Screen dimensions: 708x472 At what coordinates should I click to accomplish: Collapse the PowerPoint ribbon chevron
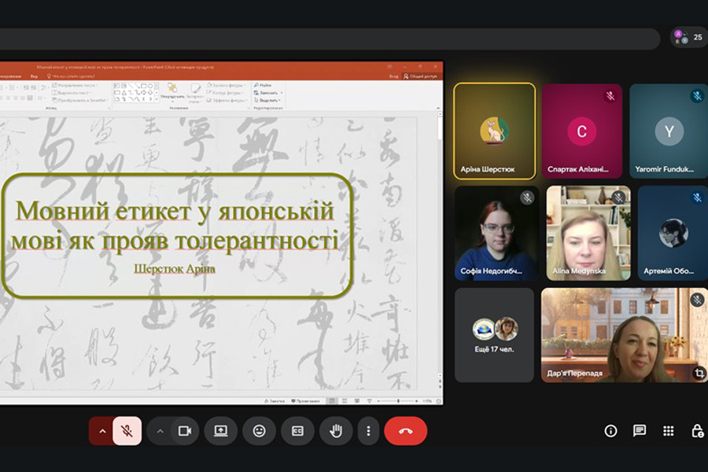[x=437, y=108]
